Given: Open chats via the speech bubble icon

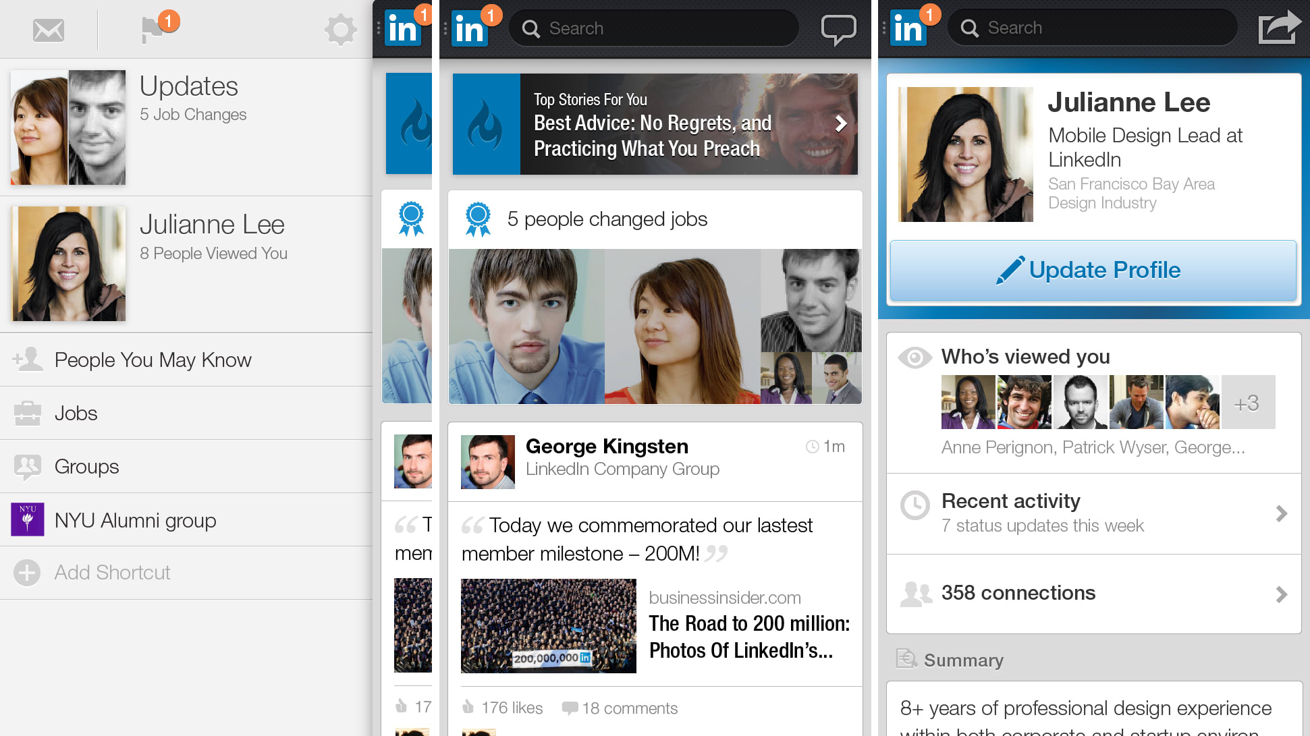Looking at the screenshot, I should tap(839, 28).
